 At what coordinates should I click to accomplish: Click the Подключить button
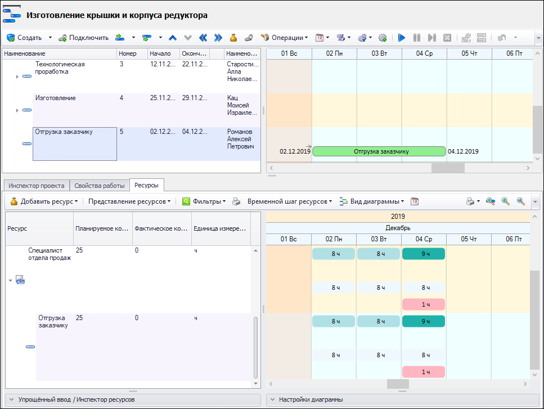84,38
